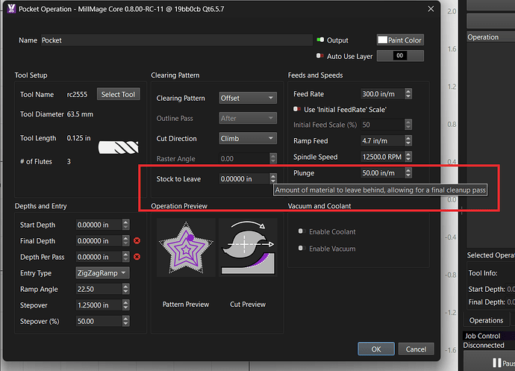Viewport: 515px width, 371px height.
Task: Open the Cut Direction dropdown
Action: [x=247, y=139]
